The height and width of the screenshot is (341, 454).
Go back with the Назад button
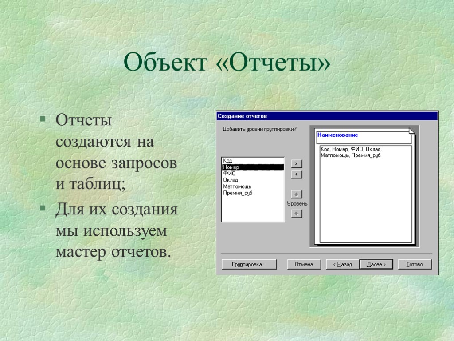[x=343, y=264]
